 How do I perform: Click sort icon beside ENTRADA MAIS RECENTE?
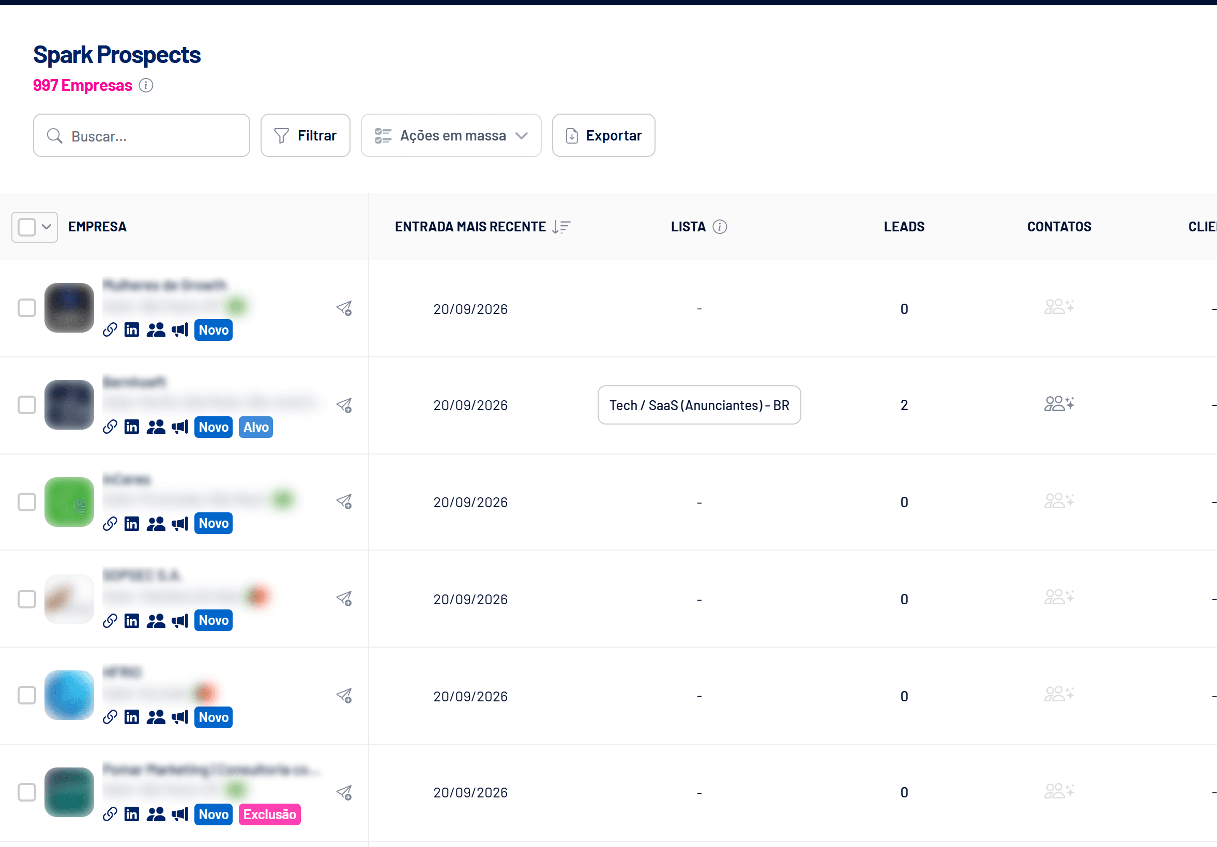561,227
